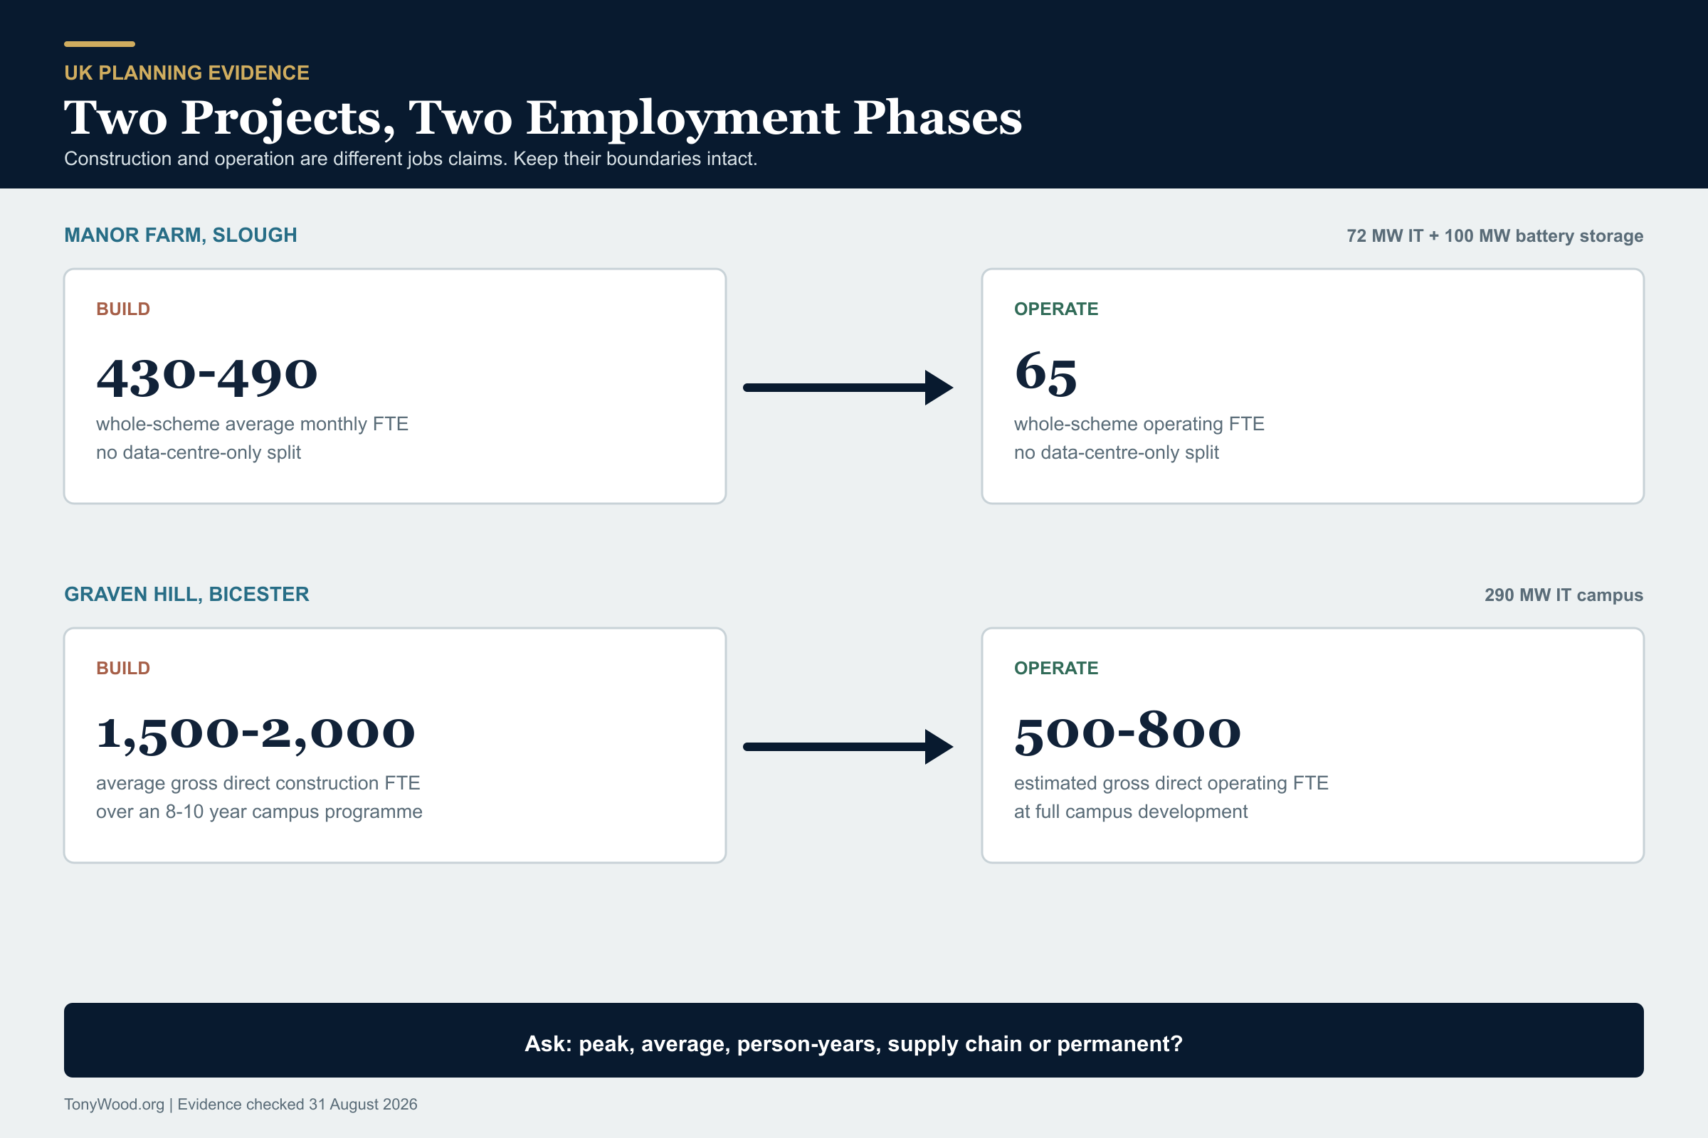Select the 430-490 build figure
Screen dimensions: 1708x1138
(207, 377)
